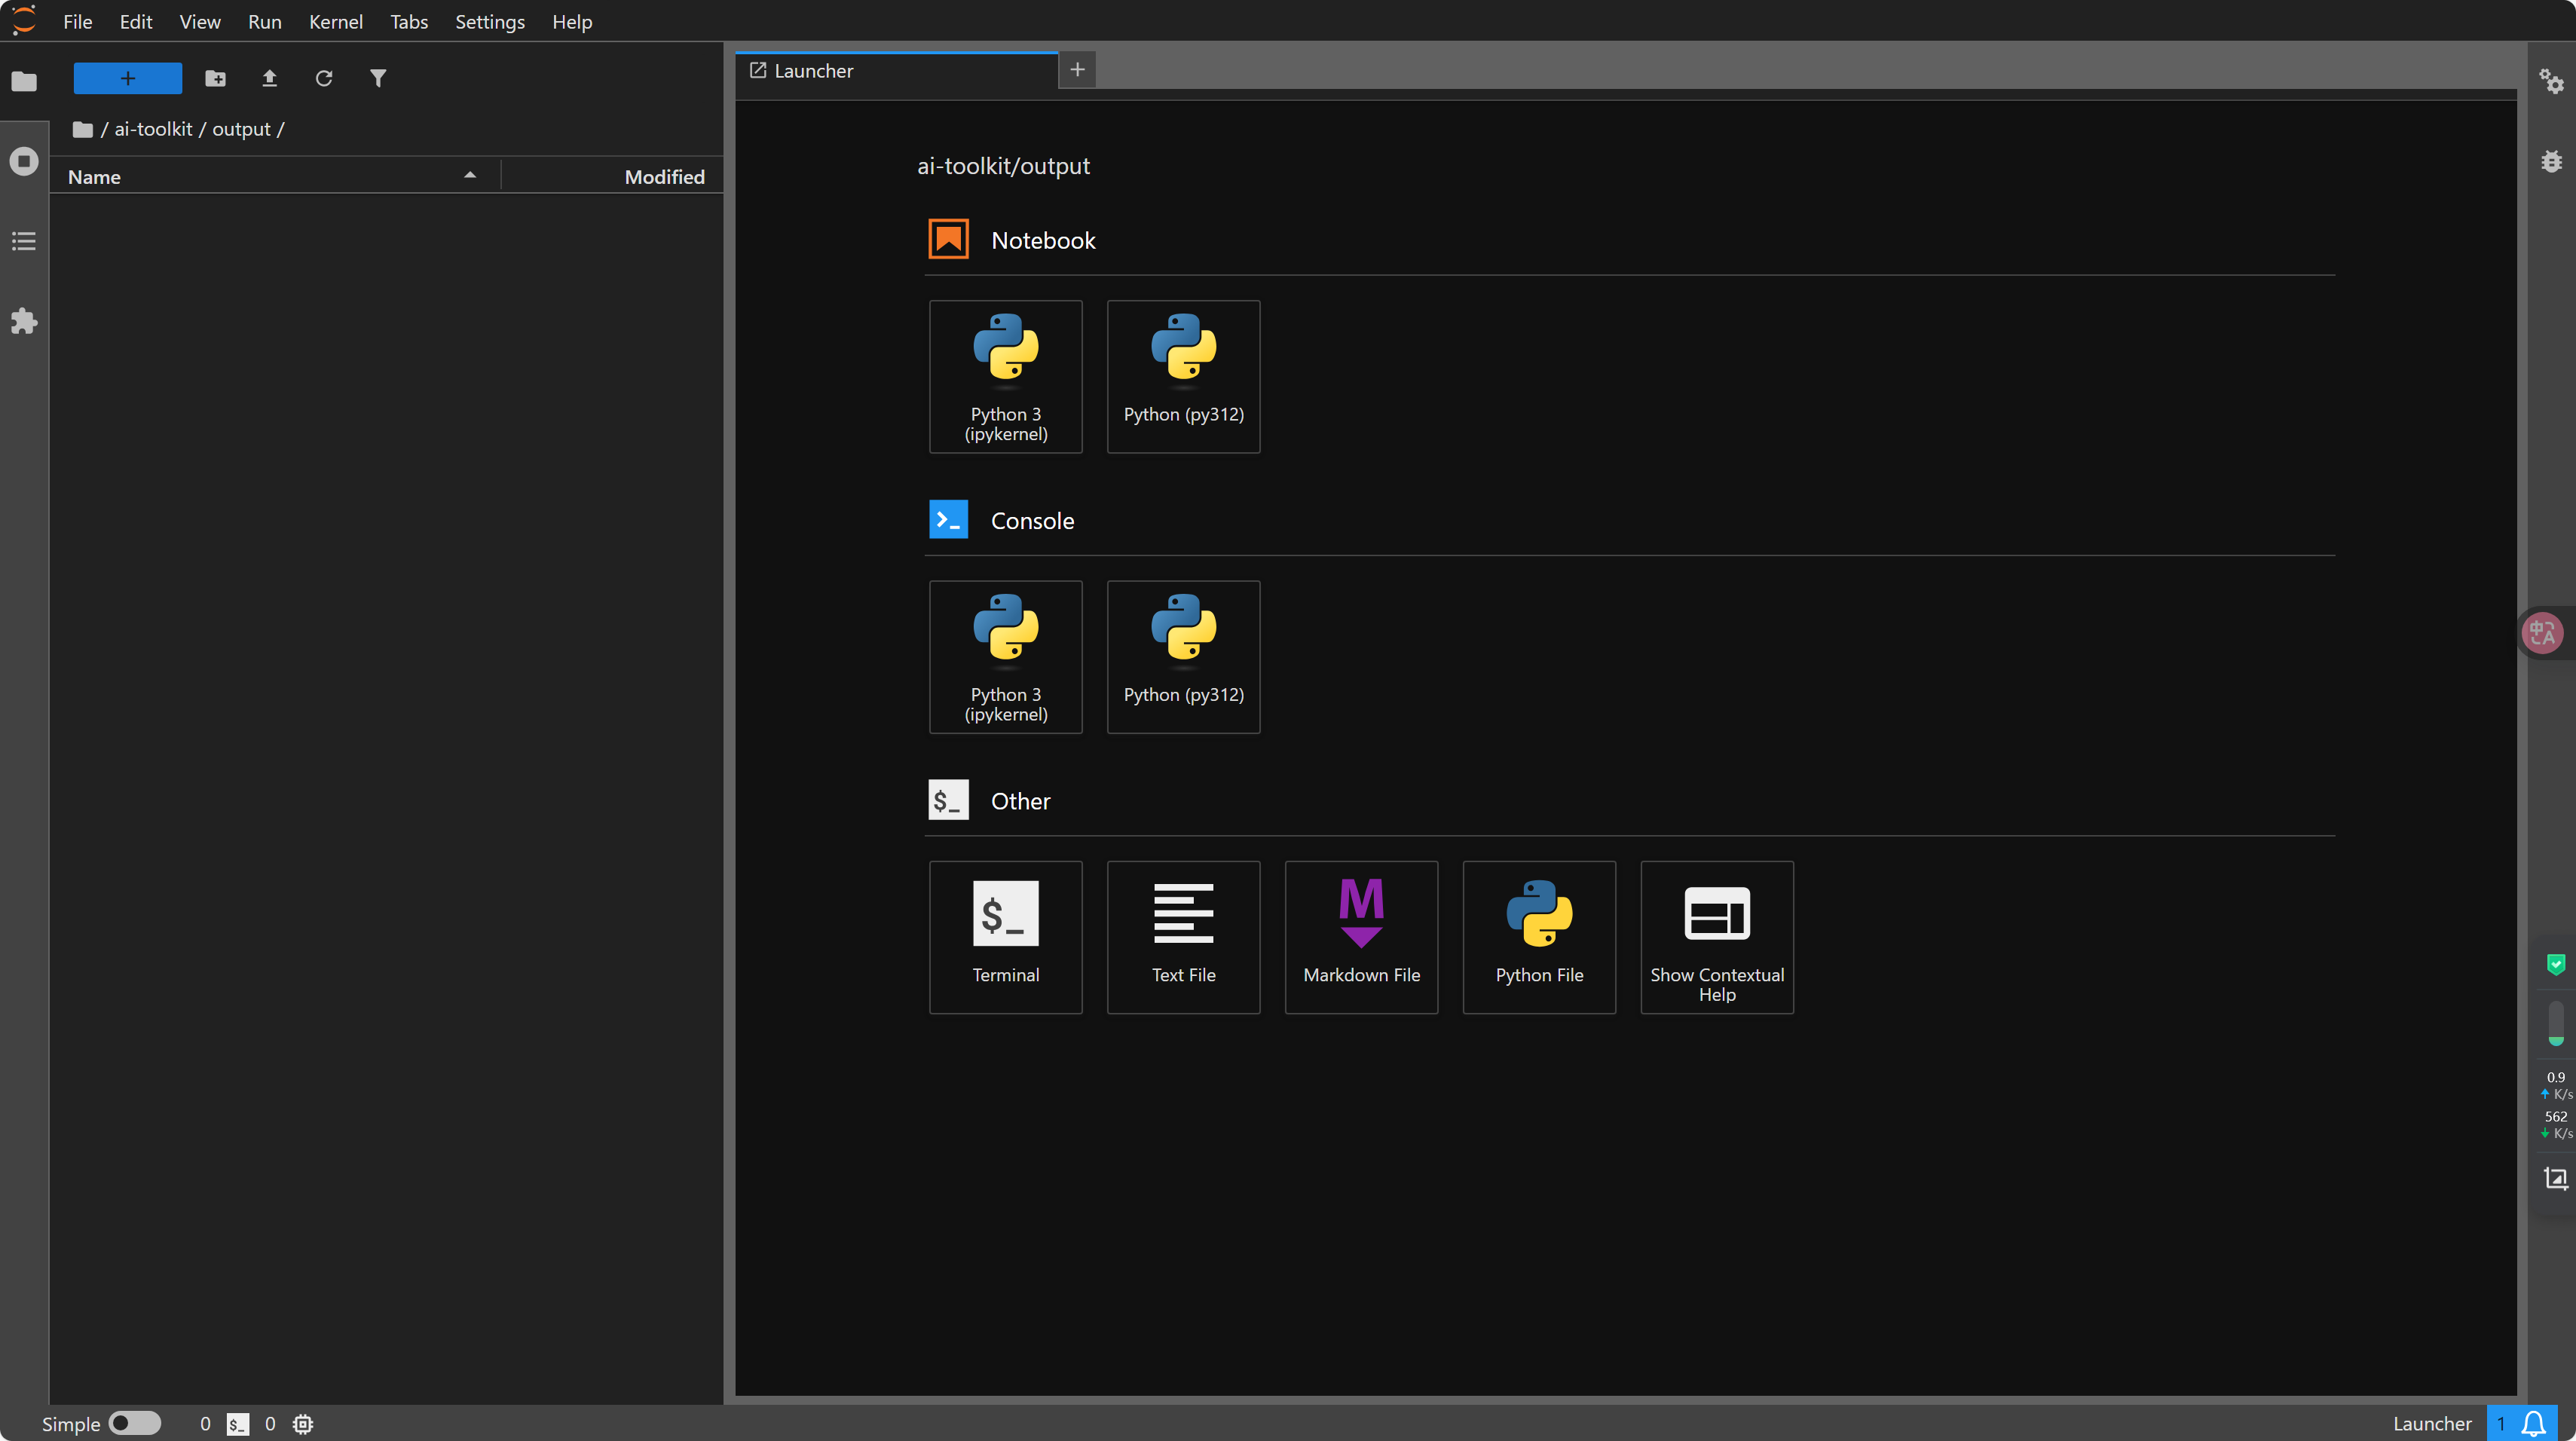Open the Settings menu
Screen dimensions: 2576x1441
click(489, 21)
